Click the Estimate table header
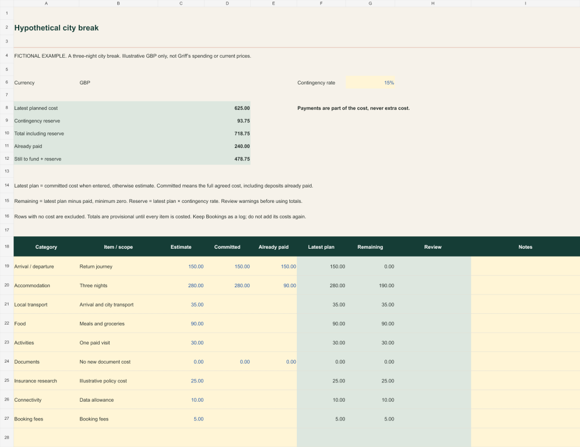 [181, 247]
